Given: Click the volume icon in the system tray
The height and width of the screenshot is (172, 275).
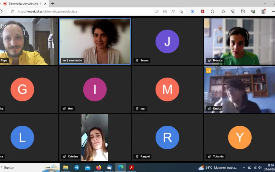Looking at the screenshot, I should (260, 168).
